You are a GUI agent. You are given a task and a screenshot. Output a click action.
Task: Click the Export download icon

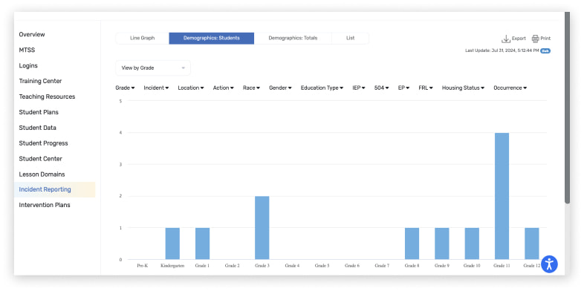506,39
